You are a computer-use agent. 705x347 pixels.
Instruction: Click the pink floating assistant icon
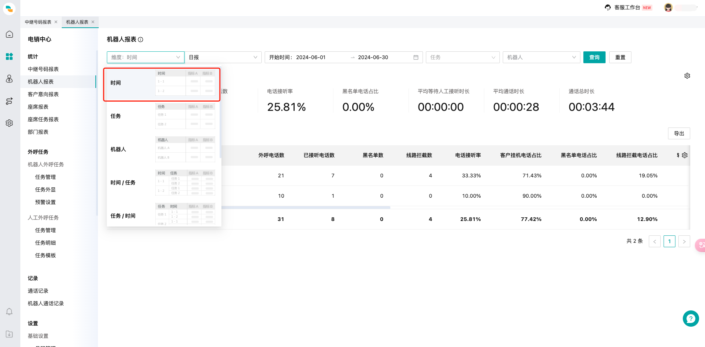[x=700, y=245]
